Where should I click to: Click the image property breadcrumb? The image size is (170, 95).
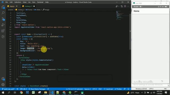(46, 10)
